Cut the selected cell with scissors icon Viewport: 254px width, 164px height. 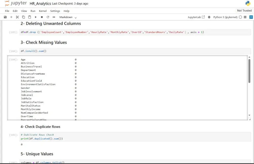click(17, 17)
